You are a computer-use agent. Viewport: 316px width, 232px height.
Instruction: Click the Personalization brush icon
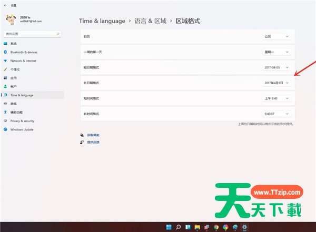(5, 69)
